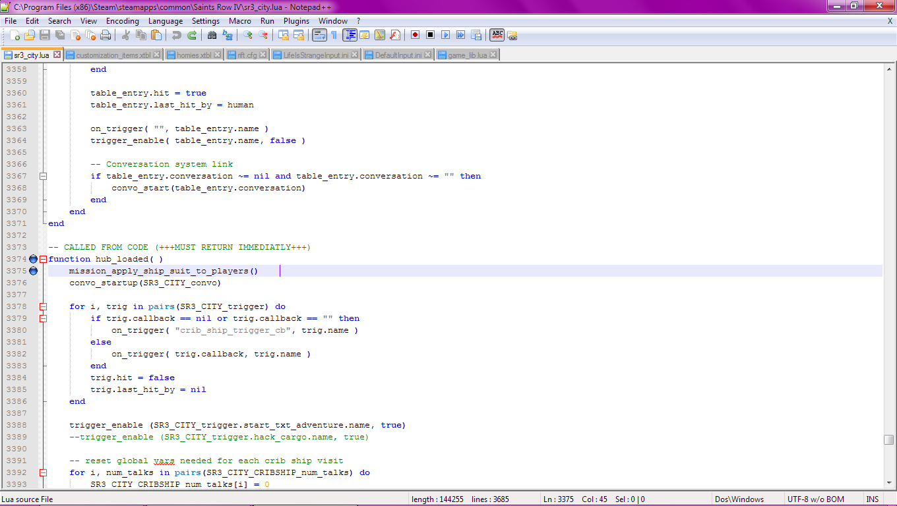This screenshot has width=897, height=506.
Task: Open Find with the binoculars icon
Action: pos(212,35)
